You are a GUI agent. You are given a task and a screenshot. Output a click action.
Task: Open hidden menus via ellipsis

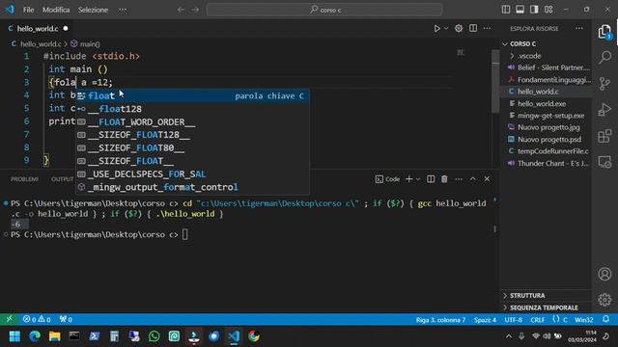pyautogui.click(x=123, y=10)
